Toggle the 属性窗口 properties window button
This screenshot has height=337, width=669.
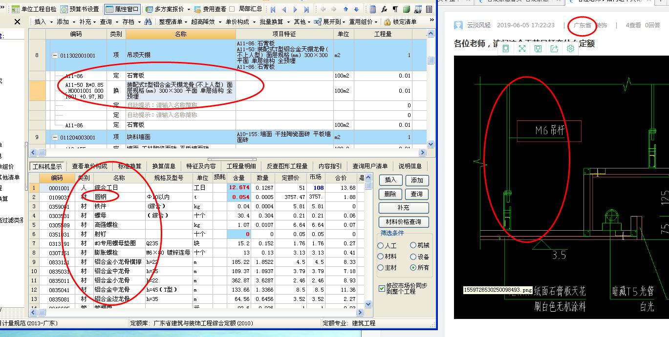pos(122,9)
